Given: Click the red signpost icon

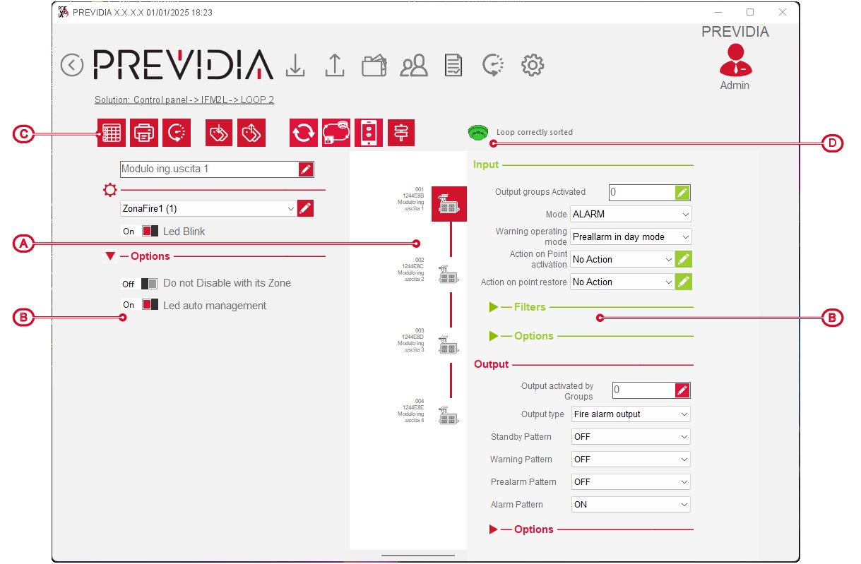Looking at the screenshot, I should pos(401,133).
